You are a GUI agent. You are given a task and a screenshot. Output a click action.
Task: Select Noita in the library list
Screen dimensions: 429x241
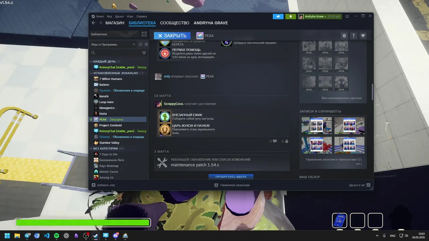click(103, 114)
